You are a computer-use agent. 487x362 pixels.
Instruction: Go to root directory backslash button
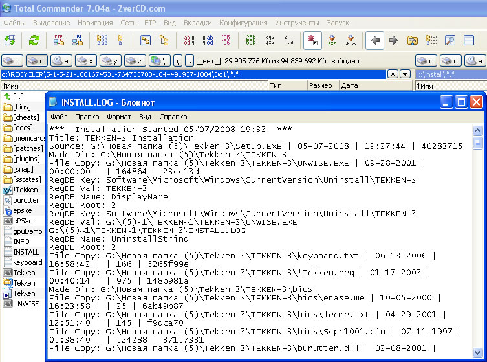pyautogui.click(x=178, y=61)
